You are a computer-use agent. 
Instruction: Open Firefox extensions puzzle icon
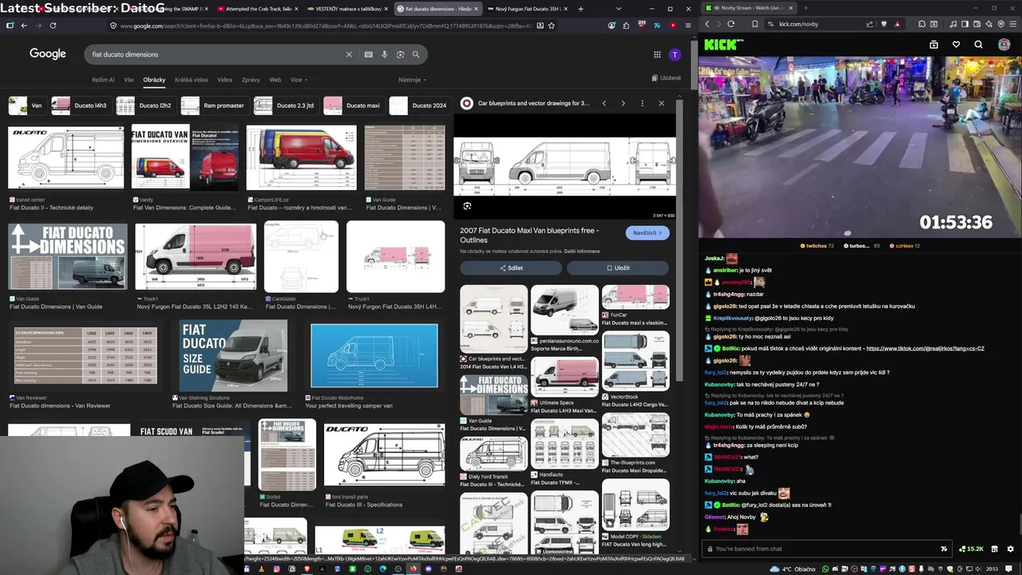[626, 26]
